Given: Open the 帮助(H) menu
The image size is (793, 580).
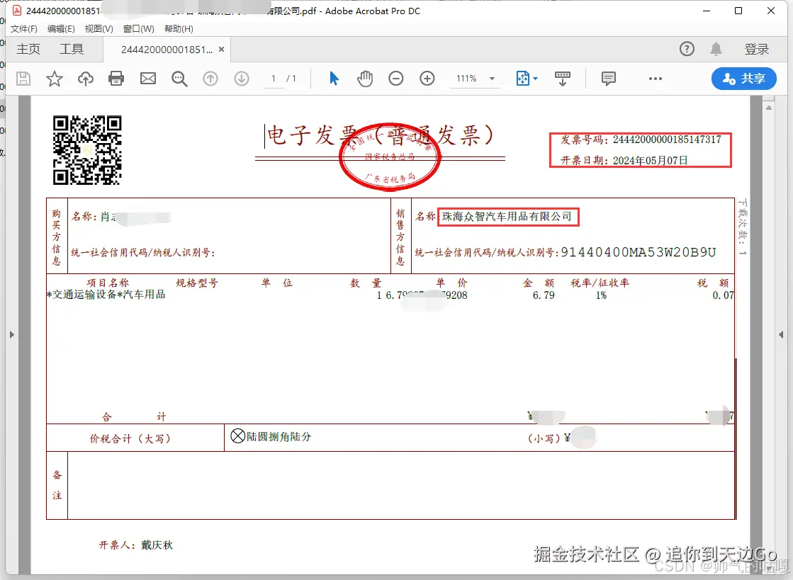Looking at the screenshot, I should pos(179,29).
